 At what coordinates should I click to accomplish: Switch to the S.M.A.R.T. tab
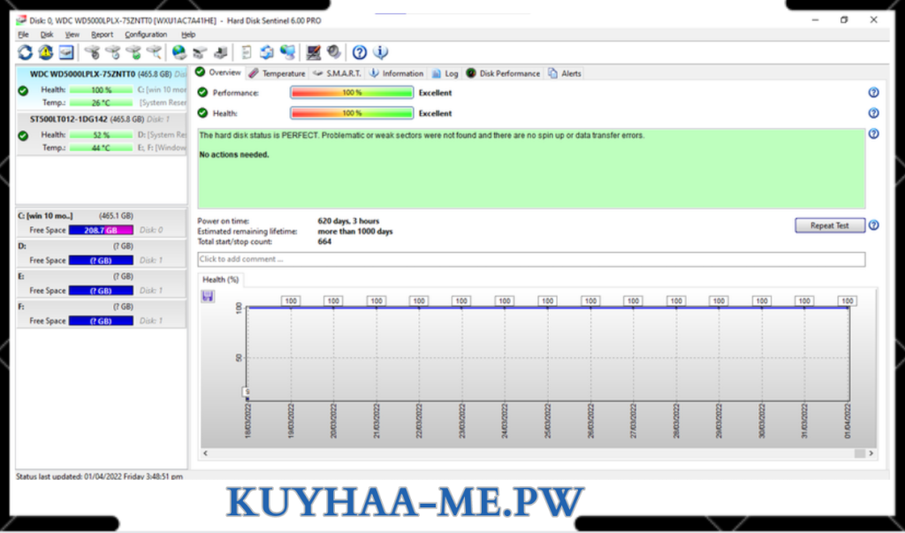[337, 73]
